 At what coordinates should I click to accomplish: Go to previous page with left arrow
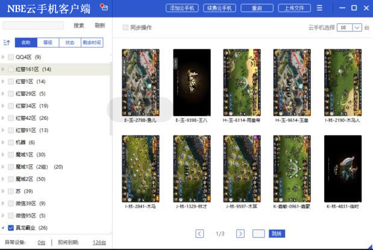[x=199, y=234]
